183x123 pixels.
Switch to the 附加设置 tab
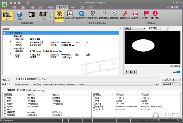pos(21,90)
